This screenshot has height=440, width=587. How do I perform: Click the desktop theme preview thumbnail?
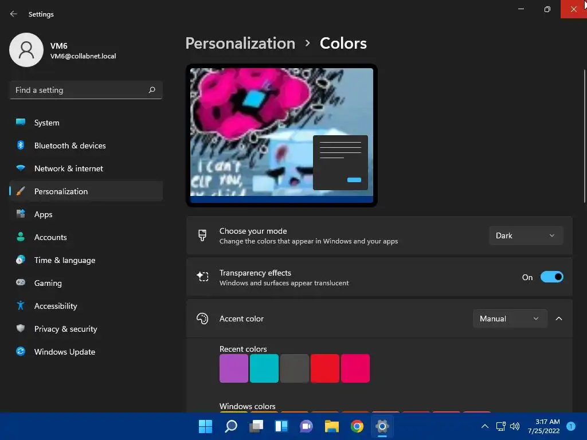point(281,135)
